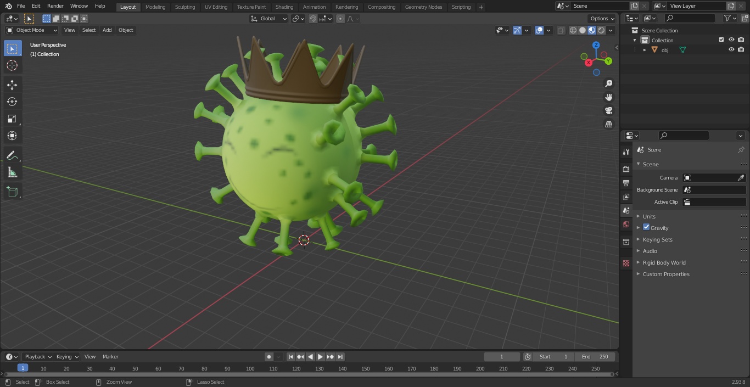Toggle snapping magnet
The width and height of the screenshot is (750, 387).
click(x=312, y=19)
